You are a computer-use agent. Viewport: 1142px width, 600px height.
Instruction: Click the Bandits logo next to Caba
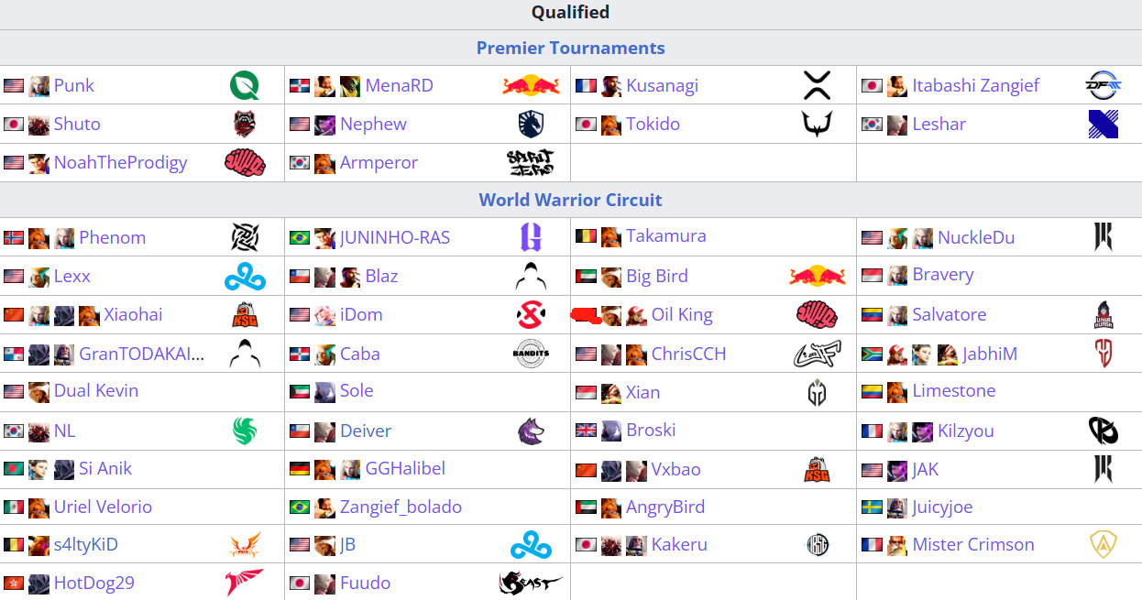pos(531,354)
